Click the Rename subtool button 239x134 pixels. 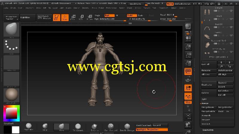click(209, 71)
